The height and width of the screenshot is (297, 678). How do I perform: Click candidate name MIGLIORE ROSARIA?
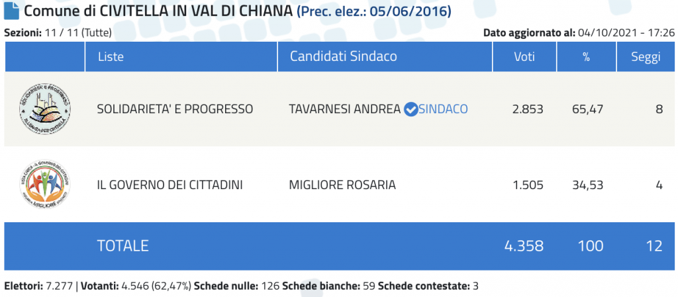(342, 185)
